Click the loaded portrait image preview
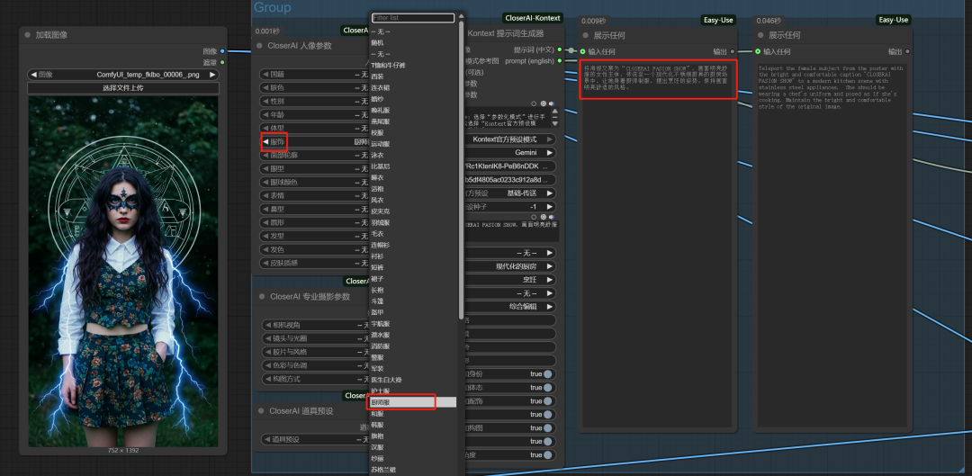This screenshot has height=476, width=972. (122, 272)
